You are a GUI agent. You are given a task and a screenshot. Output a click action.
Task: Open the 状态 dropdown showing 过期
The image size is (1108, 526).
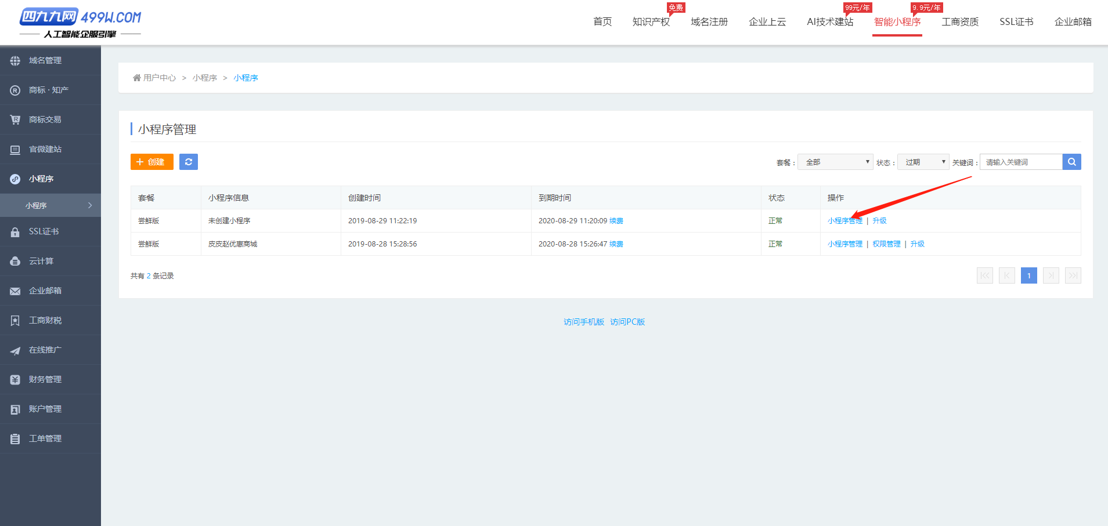point(923,162)
